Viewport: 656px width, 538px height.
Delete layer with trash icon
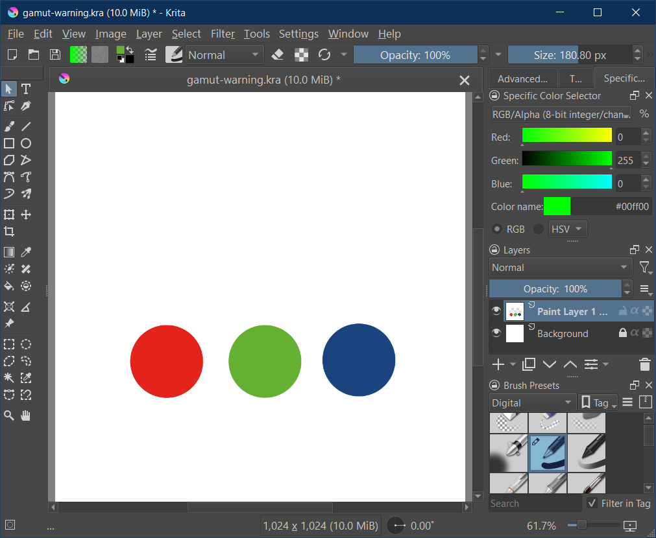644,364
